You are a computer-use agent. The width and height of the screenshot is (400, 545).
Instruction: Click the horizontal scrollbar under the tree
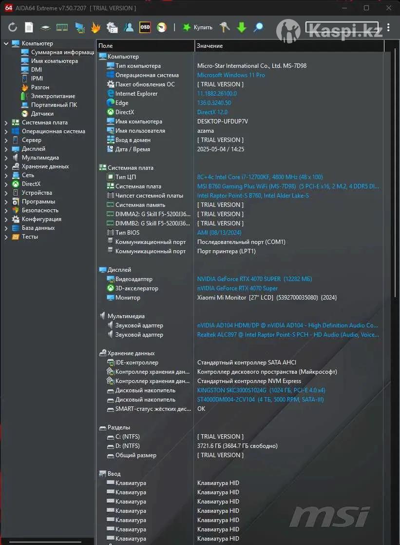pos(45,542)
